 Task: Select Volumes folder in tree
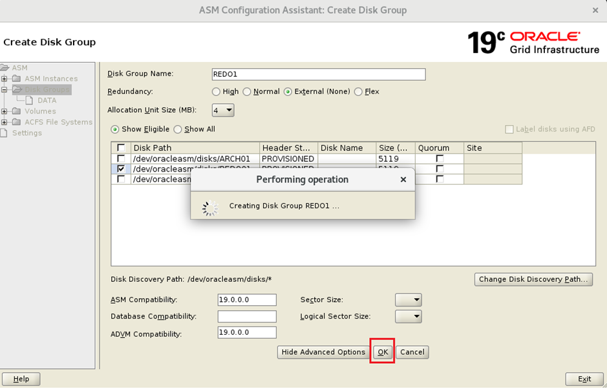pos(40,111)
